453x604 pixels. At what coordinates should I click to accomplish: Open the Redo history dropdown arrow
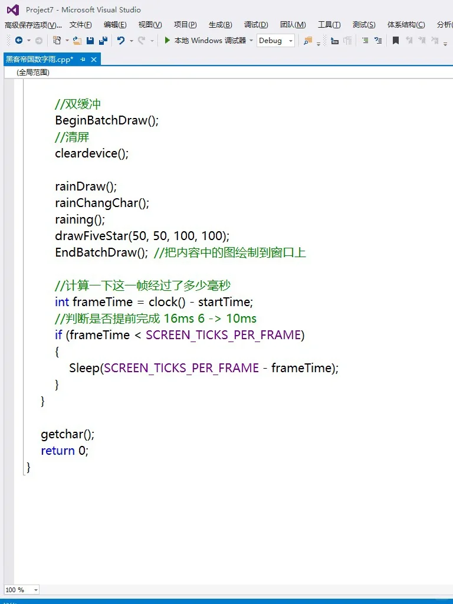point(152,41)
